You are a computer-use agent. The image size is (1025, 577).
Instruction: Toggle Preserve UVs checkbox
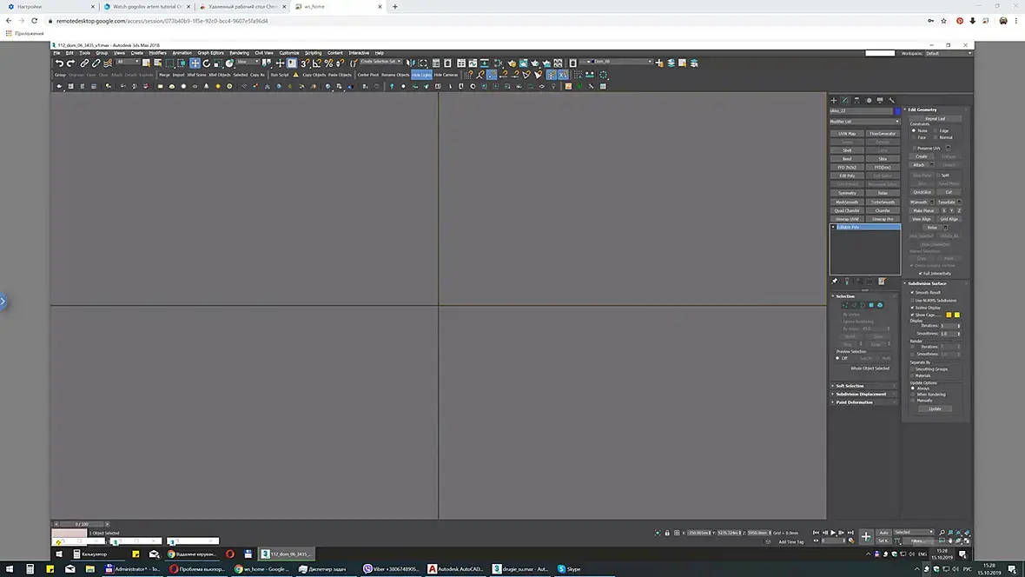coord(914,148)
